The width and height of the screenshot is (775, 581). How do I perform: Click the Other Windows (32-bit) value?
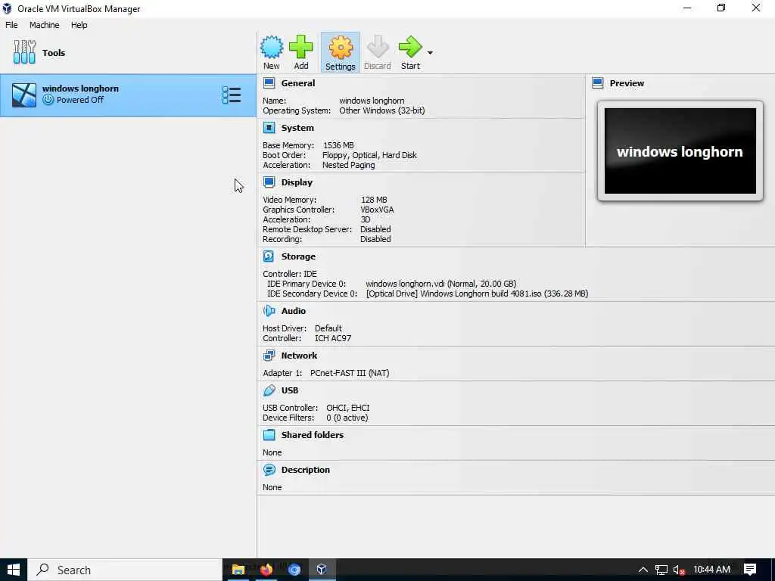point(382,110)
